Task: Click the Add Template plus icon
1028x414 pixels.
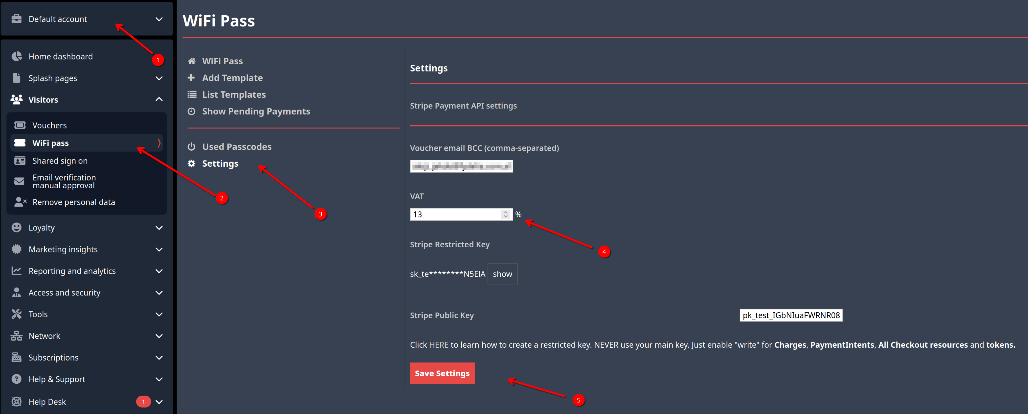Action: (191, 78)
